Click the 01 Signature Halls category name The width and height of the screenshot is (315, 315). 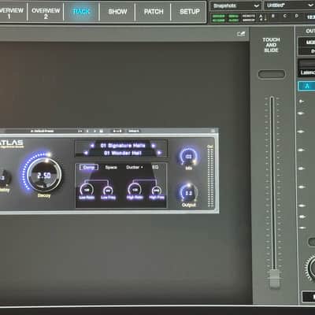(123, 146)
